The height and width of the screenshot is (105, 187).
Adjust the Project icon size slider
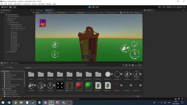pos(138,96)
